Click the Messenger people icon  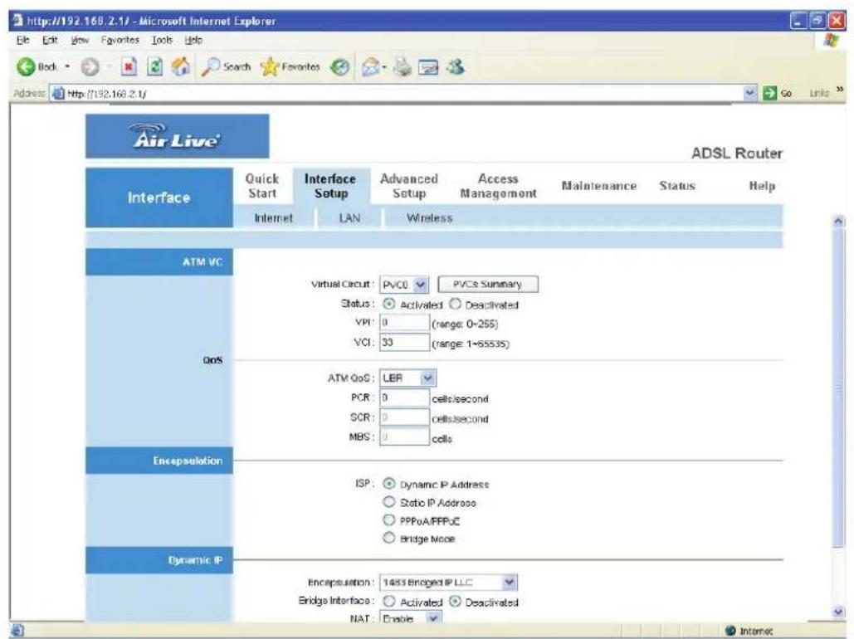[455, 67]
